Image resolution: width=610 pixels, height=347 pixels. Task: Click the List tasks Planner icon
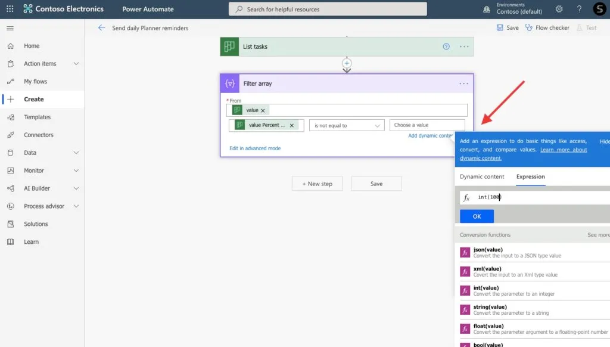[x=229, y=47]
